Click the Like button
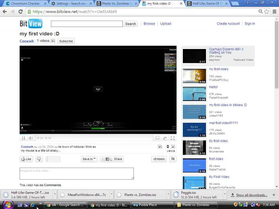Image resolution: width=279 pixels, height=209 pixels. 26,159
